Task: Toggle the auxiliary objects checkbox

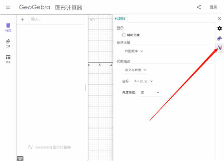Action: pos(124,35)
